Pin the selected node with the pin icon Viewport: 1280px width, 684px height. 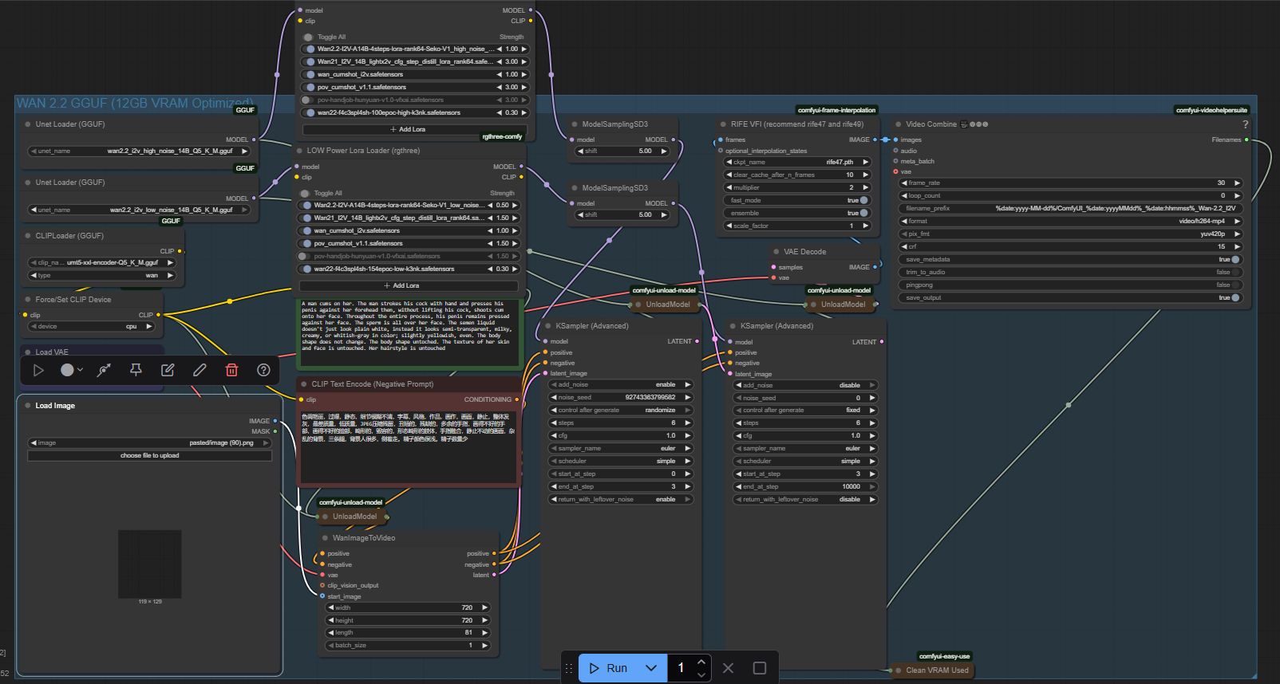pyautogui.click(x=136, y=370)
